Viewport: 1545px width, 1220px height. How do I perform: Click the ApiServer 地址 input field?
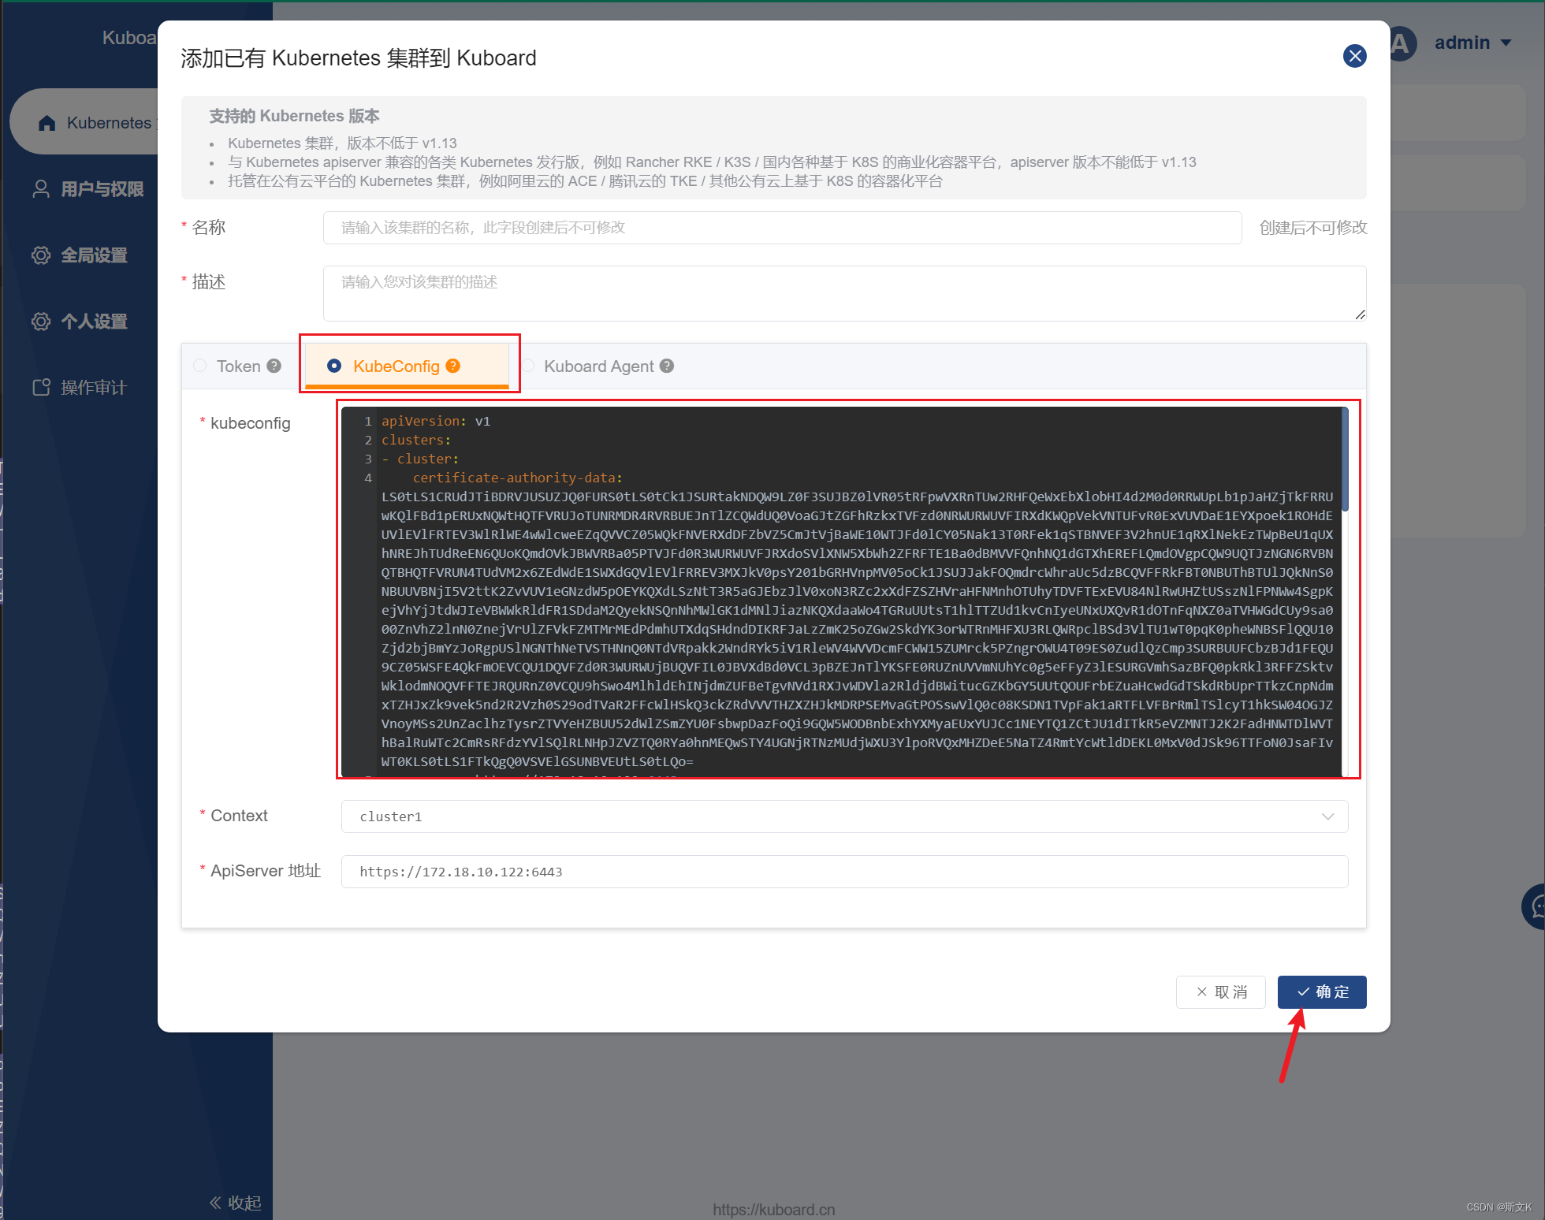[844, 872]
